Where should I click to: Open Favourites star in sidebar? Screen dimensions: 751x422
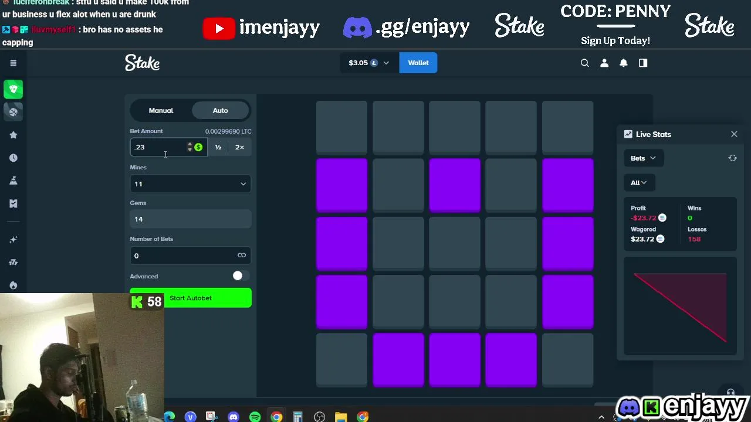pos(13,135)
